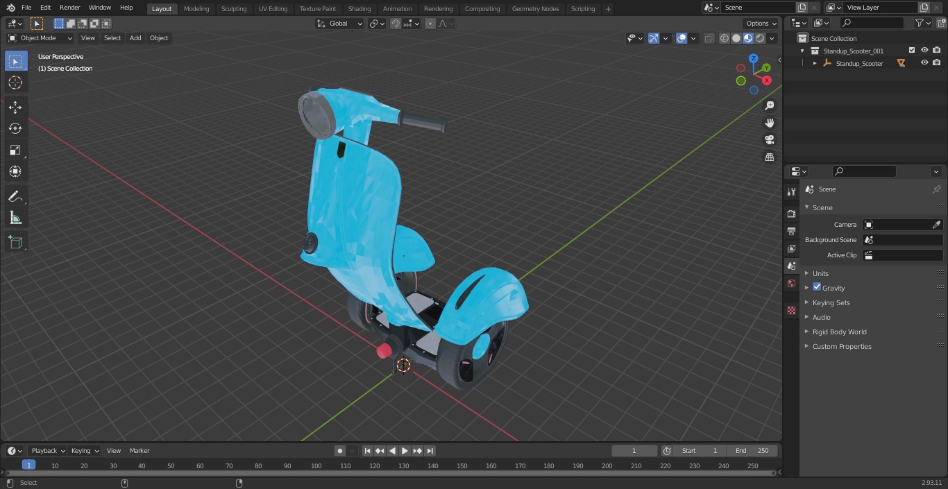Viewport: 948px width, 489px height.
Task: Open the File menu
Action: [26, 8]
